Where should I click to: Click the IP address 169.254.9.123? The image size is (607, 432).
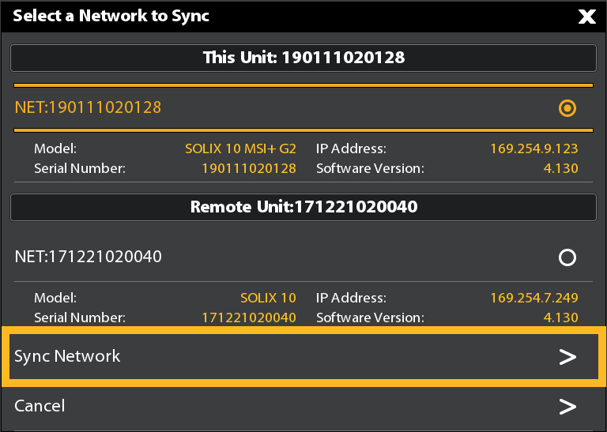(x=533, y=148)
